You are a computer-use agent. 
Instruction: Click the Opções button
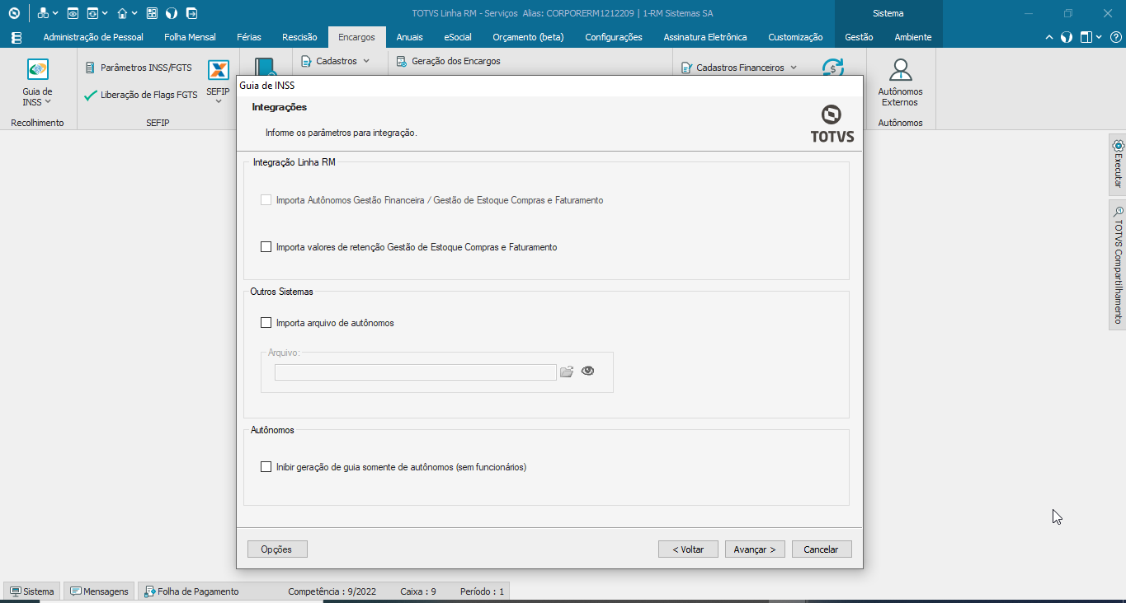276,549
